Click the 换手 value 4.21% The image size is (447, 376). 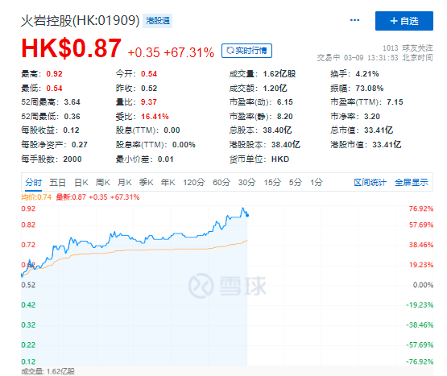pos(367,74)
